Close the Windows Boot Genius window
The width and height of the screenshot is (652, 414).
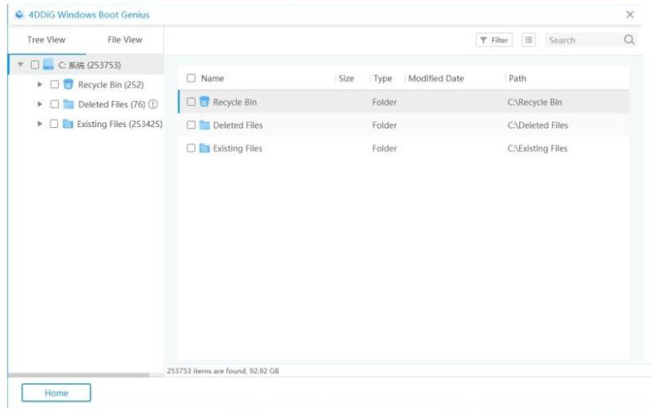630,15
